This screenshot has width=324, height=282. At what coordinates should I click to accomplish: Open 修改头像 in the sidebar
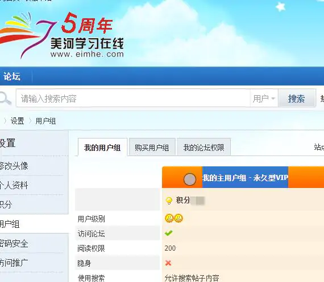[x=14, y=166]
